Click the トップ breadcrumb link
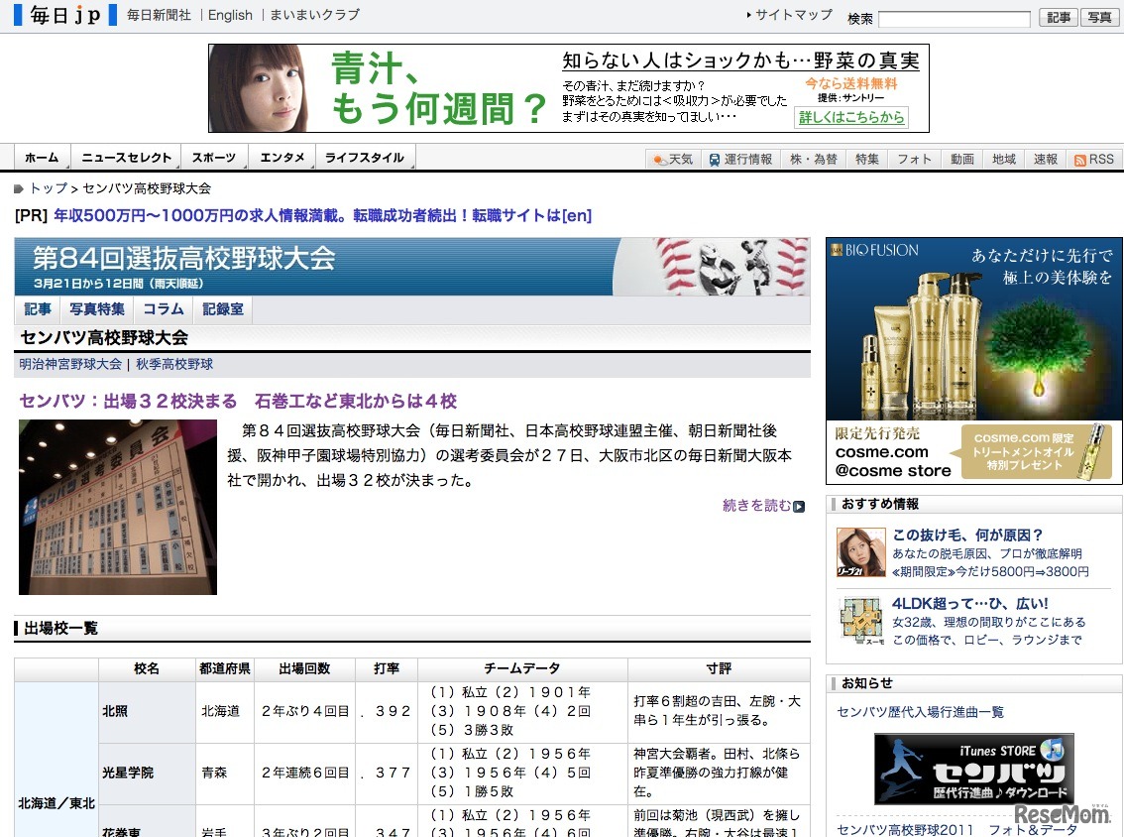The height and width of the screenshot is (837, 1124). [x=49, y=188]
